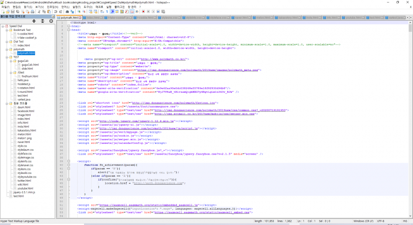Click the Save All toolbar icon

point(18,12)
